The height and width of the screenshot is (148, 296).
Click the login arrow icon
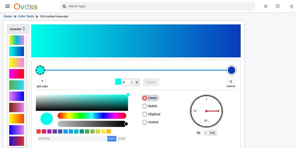291,7
